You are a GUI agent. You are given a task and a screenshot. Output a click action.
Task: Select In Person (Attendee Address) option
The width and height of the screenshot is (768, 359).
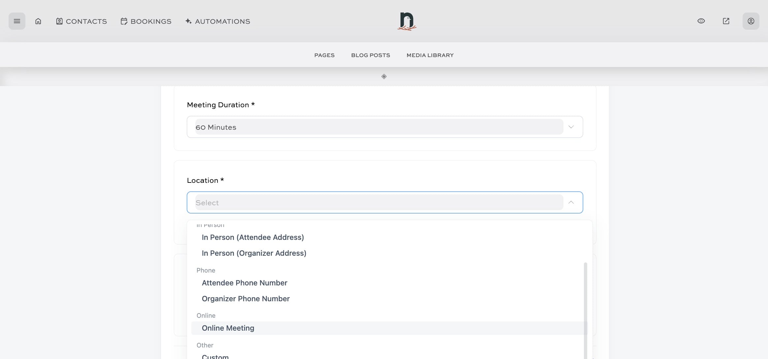tap(253, 237)
